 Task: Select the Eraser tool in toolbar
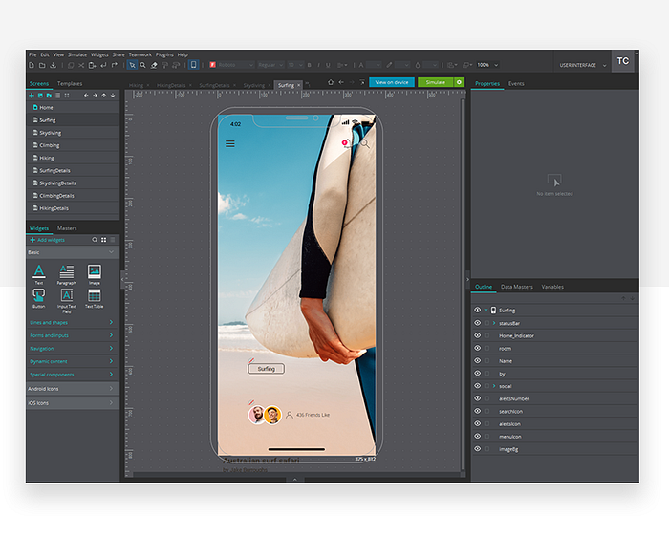coord(154,65)
